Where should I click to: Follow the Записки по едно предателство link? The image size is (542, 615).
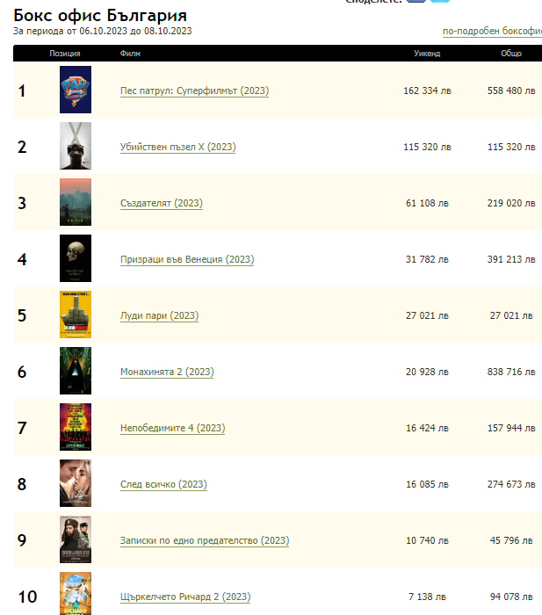[x=204, y=541]
